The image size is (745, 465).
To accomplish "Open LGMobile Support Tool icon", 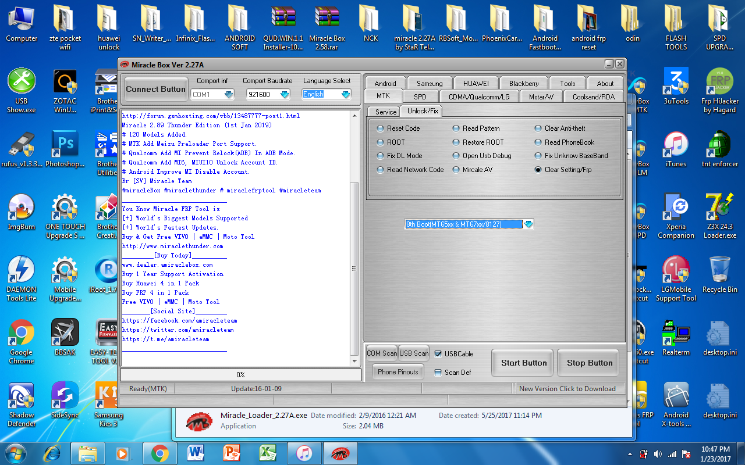I will click(x=676, y=278).
